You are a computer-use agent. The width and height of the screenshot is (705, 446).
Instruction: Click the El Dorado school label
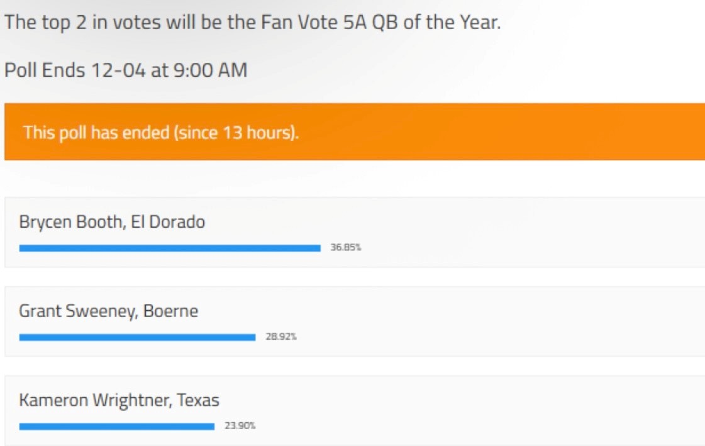click(x=168, y=222)
